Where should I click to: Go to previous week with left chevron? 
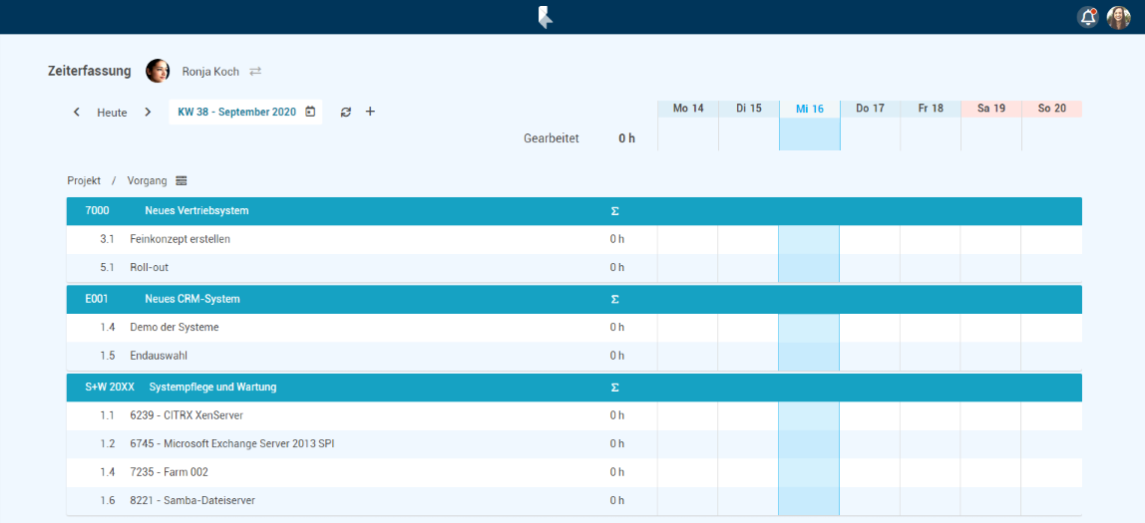tap(77, 112)
